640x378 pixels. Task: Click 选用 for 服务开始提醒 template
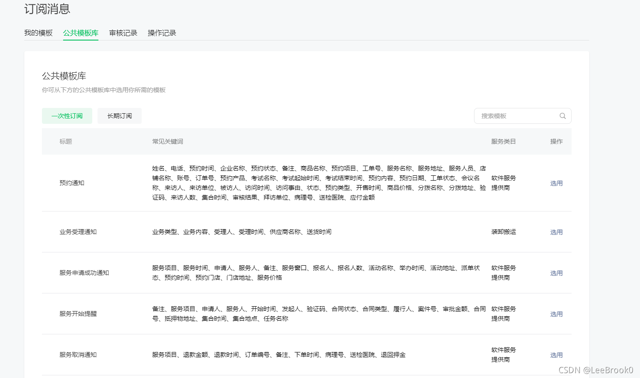(556, 314)
